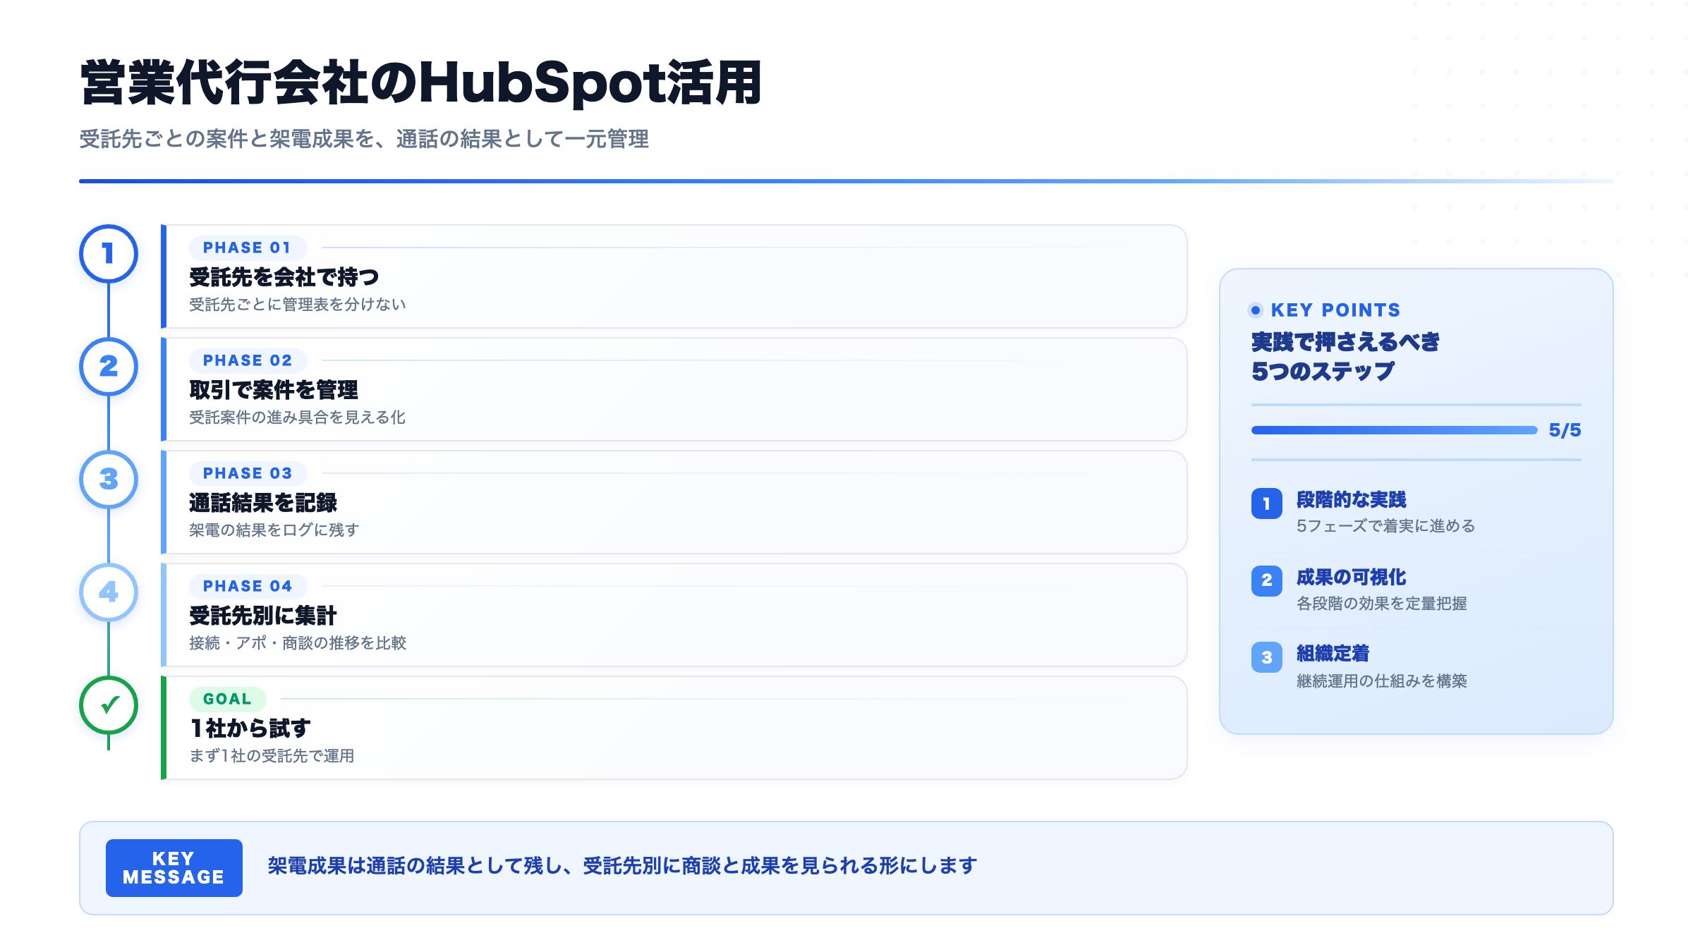
Task: Click heading 通話結果を記録
Action: 263,503
